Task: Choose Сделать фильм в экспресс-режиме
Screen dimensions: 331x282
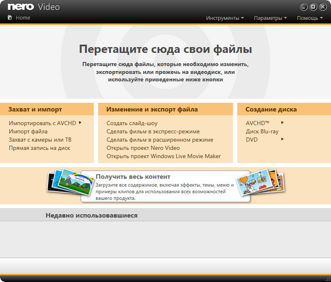Action: pos(153,132)
